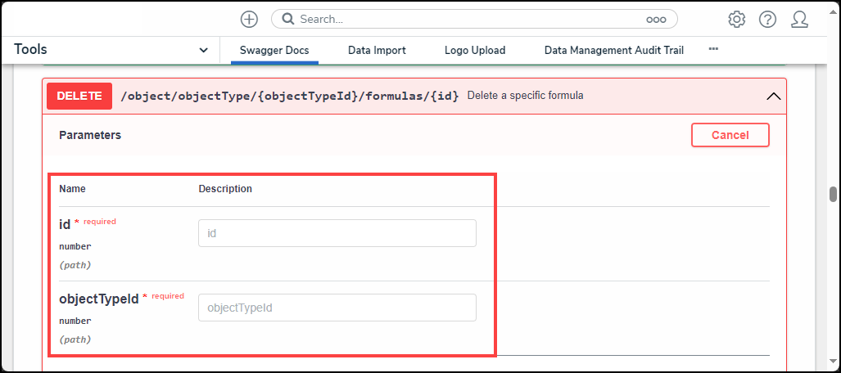Click the formula endpoint path text
The width and height of the screenshot is (841, 373).
tap(290, 96)
